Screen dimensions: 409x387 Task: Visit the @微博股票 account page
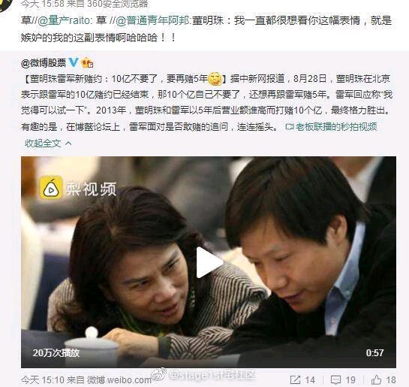(44, 63)
